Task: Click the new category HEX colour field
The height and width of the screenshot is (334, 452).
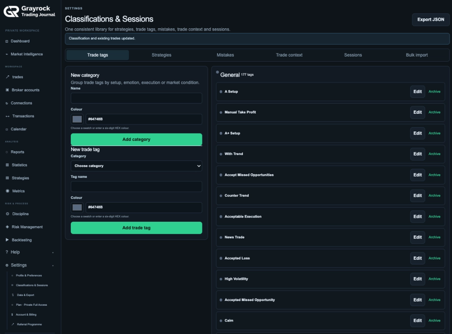Action: click(x=144, y=119)
